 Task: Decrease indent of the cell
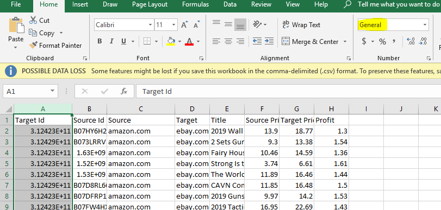click(x=257, y=41)
